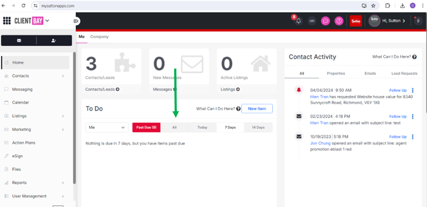Open the notifications bell with badge 8
Screen dimensions: 427x207
coord(298,21)
